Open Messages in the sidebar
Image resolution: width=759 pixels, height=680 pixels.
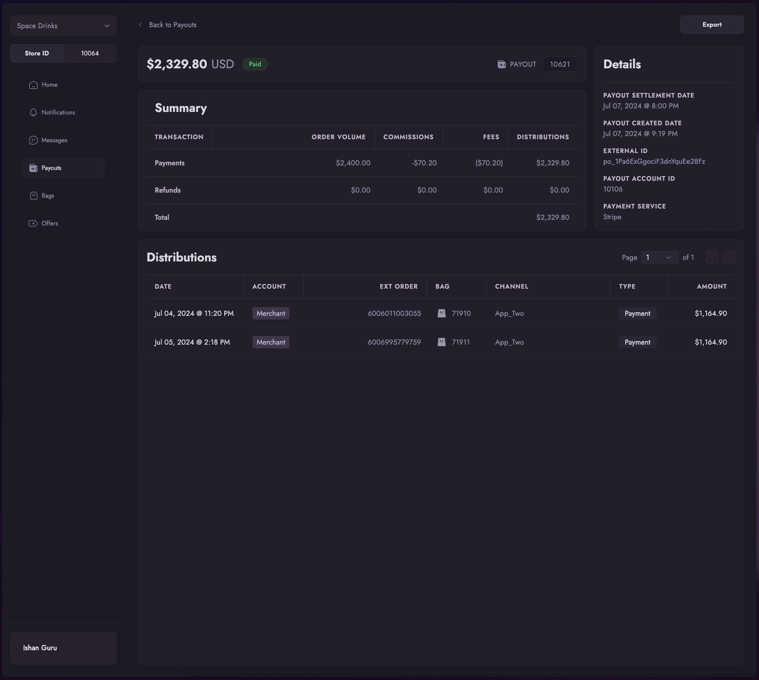55,140
